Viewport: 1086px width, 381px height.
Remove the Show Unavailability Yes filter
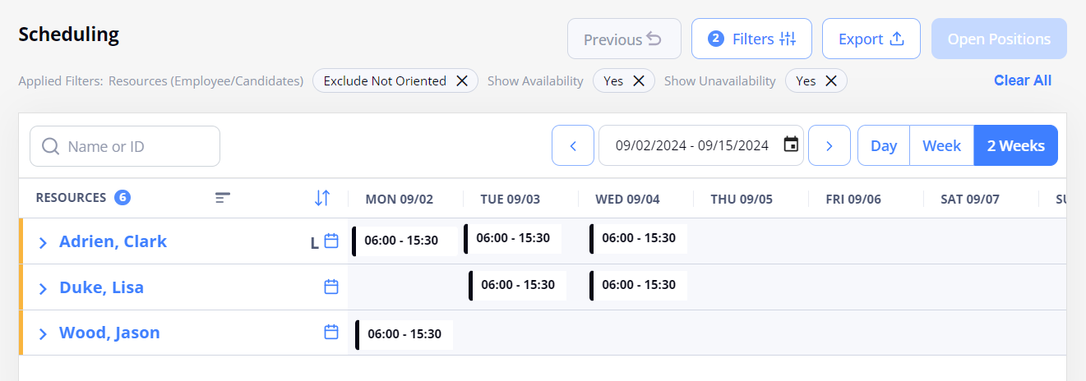click(831, 81)
